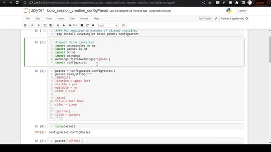The height and width of the screenshot is (152, 271).
Task: Open the Insert menu
Action: tap(61, 19)
